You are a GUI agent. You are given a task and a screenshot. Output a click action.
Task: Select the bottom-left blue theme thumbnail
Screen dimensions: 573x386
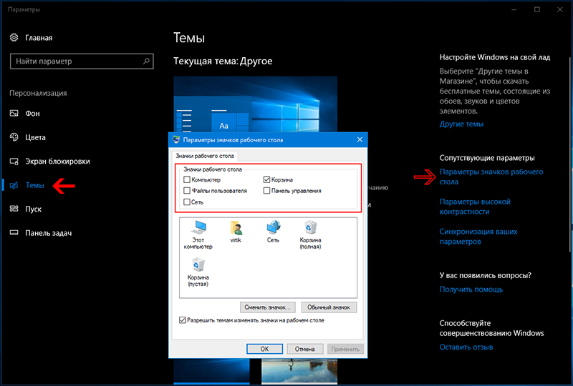pyautogui.click(x=211, y=371)
